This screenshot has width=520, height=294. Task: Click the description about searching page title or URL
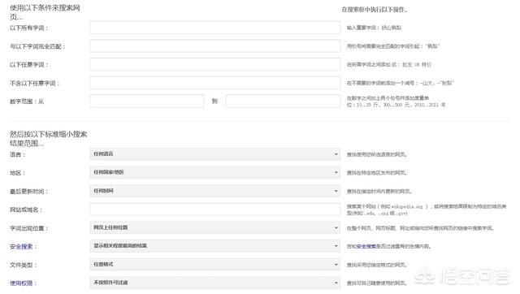click(x=421, y=228)
